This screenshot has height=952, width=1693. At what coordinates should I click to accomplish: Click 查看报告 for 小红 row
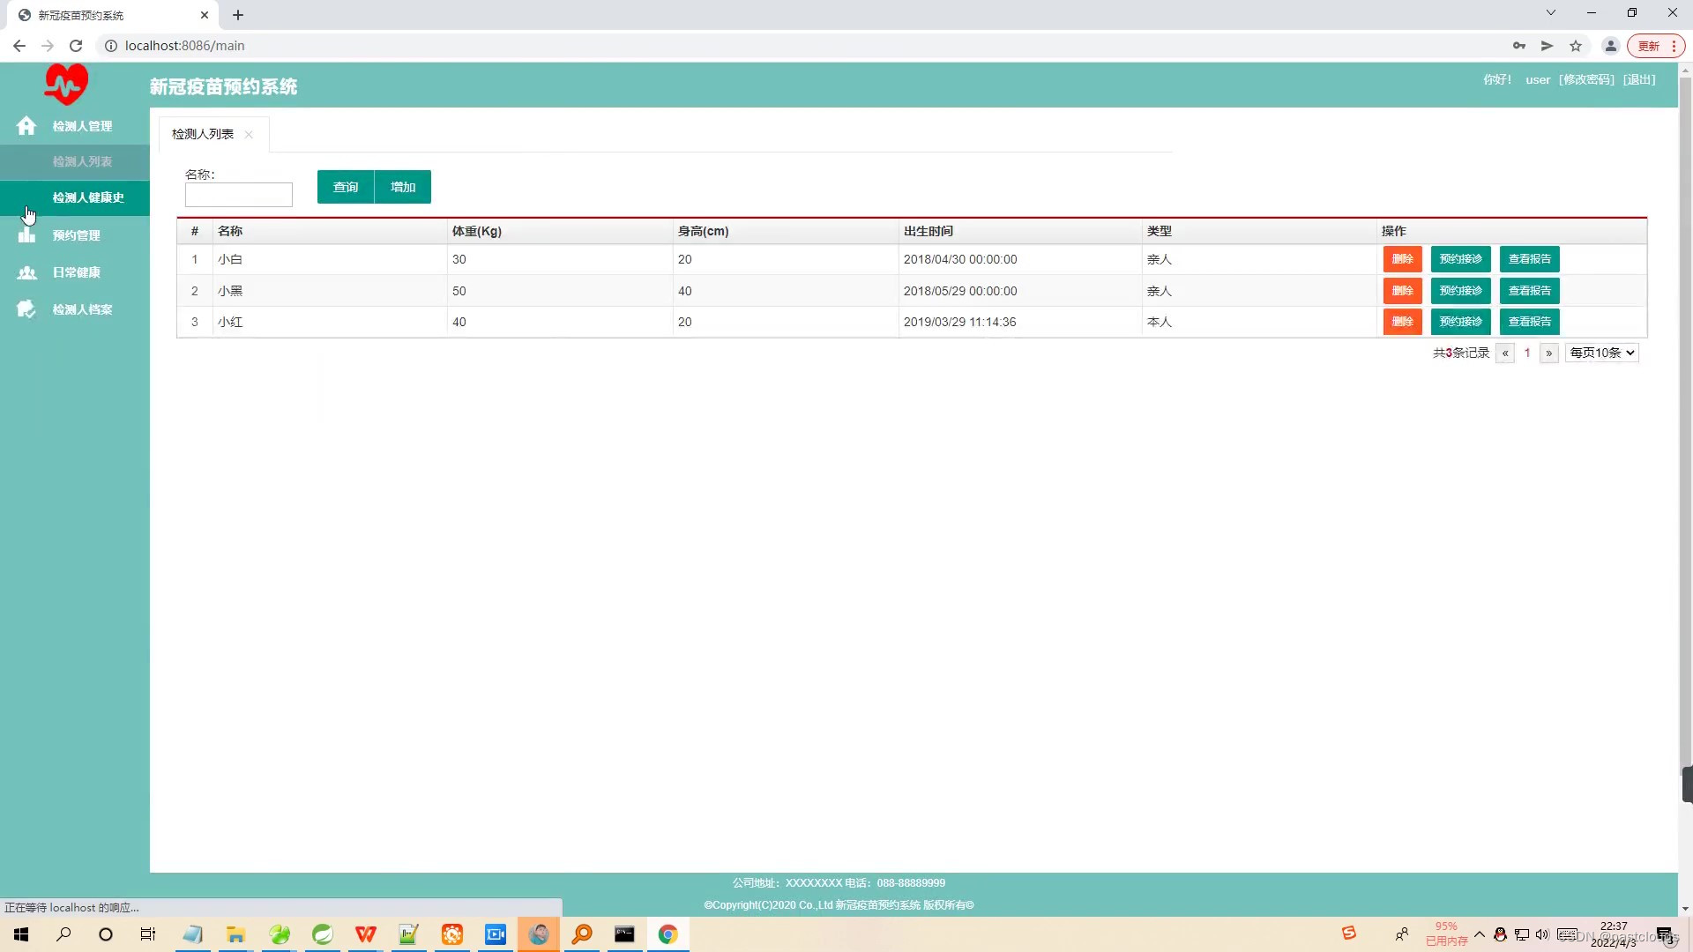(x=1529, y=322)
